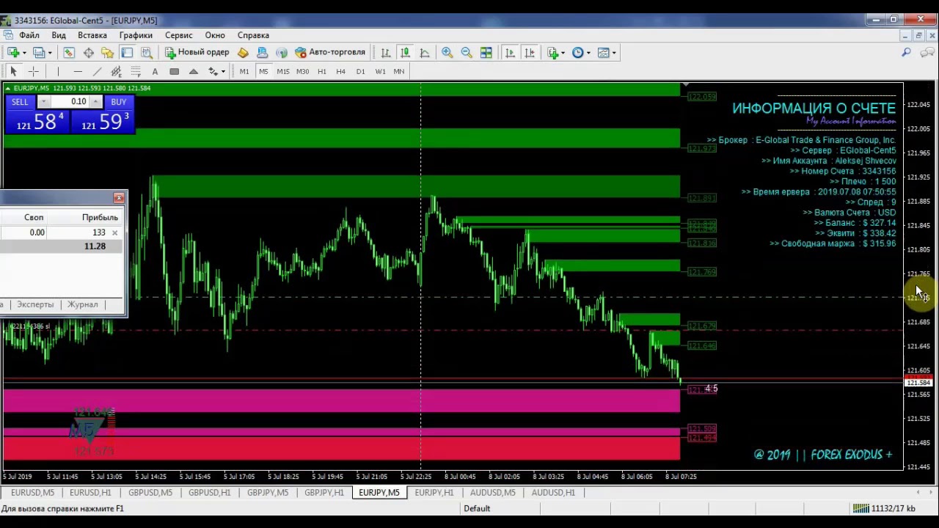Zoom out on the chart
Screen dimensions: 939x528
466,52
